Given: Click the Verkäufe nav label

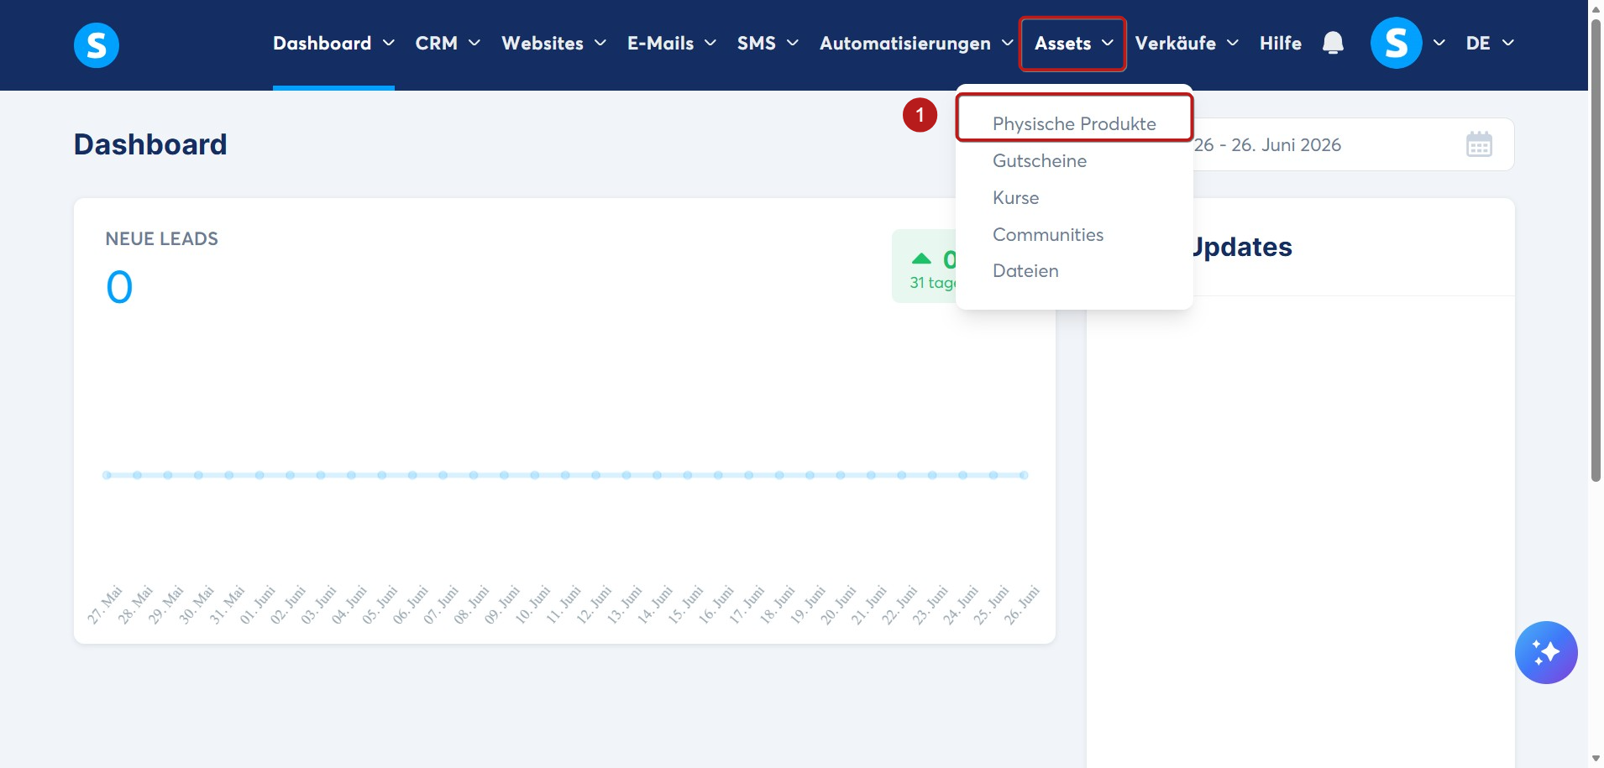Looking at the screenshot, I should pos(1175,43).
